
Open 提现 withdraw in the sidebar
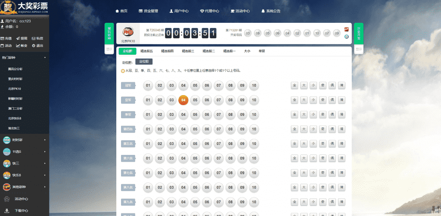point(22,38)
